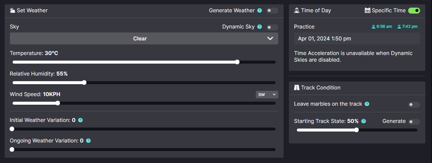Click the Starting Track State help icon
This screenshot has height=163, width=432.
tap(363, 121)
